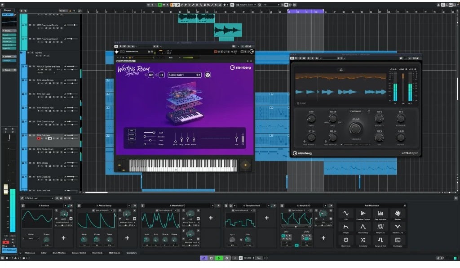The width and height of the screenshot is (460, 268).
Task: Toggle record enable on SYN Soft Lead track
Action: [39, 138]
